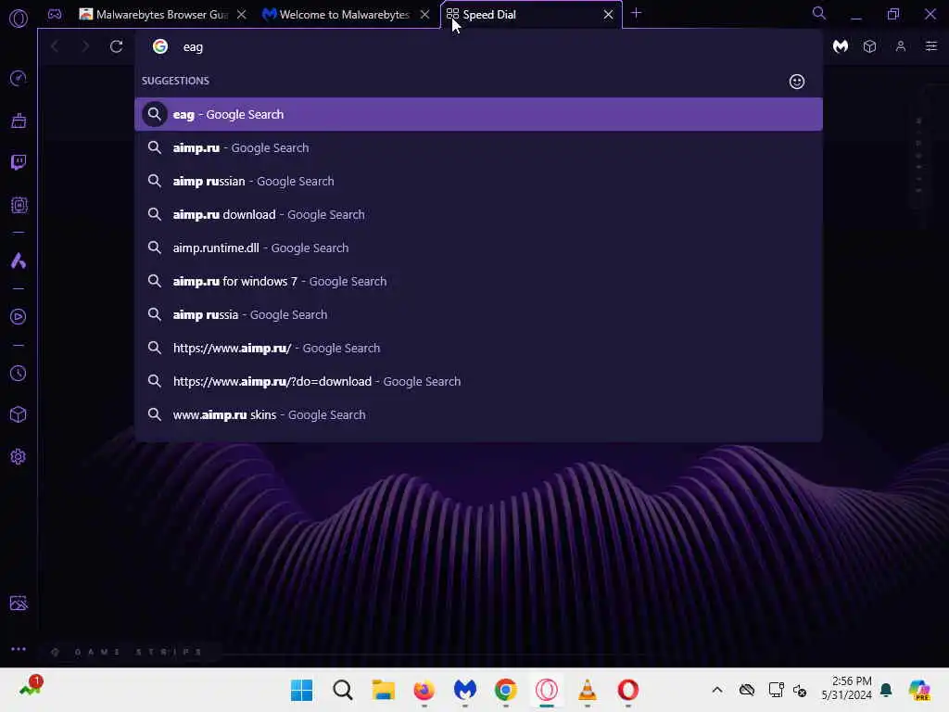This screenshot has width=949, height=712.
Task: Open Easy Setup sliders icon
Action: tap(931, 46)
